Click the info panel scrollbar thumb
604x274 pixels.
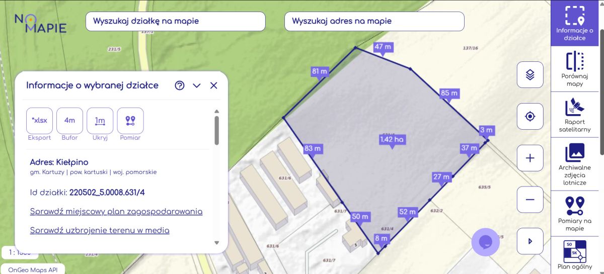click(x=217, y=131)
